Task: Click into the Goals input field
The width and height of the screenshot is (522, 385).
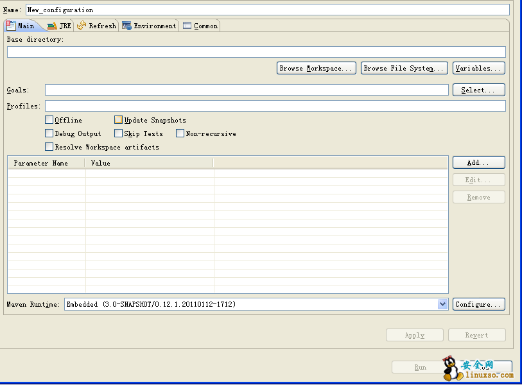Action: click(x=247, y=90)
